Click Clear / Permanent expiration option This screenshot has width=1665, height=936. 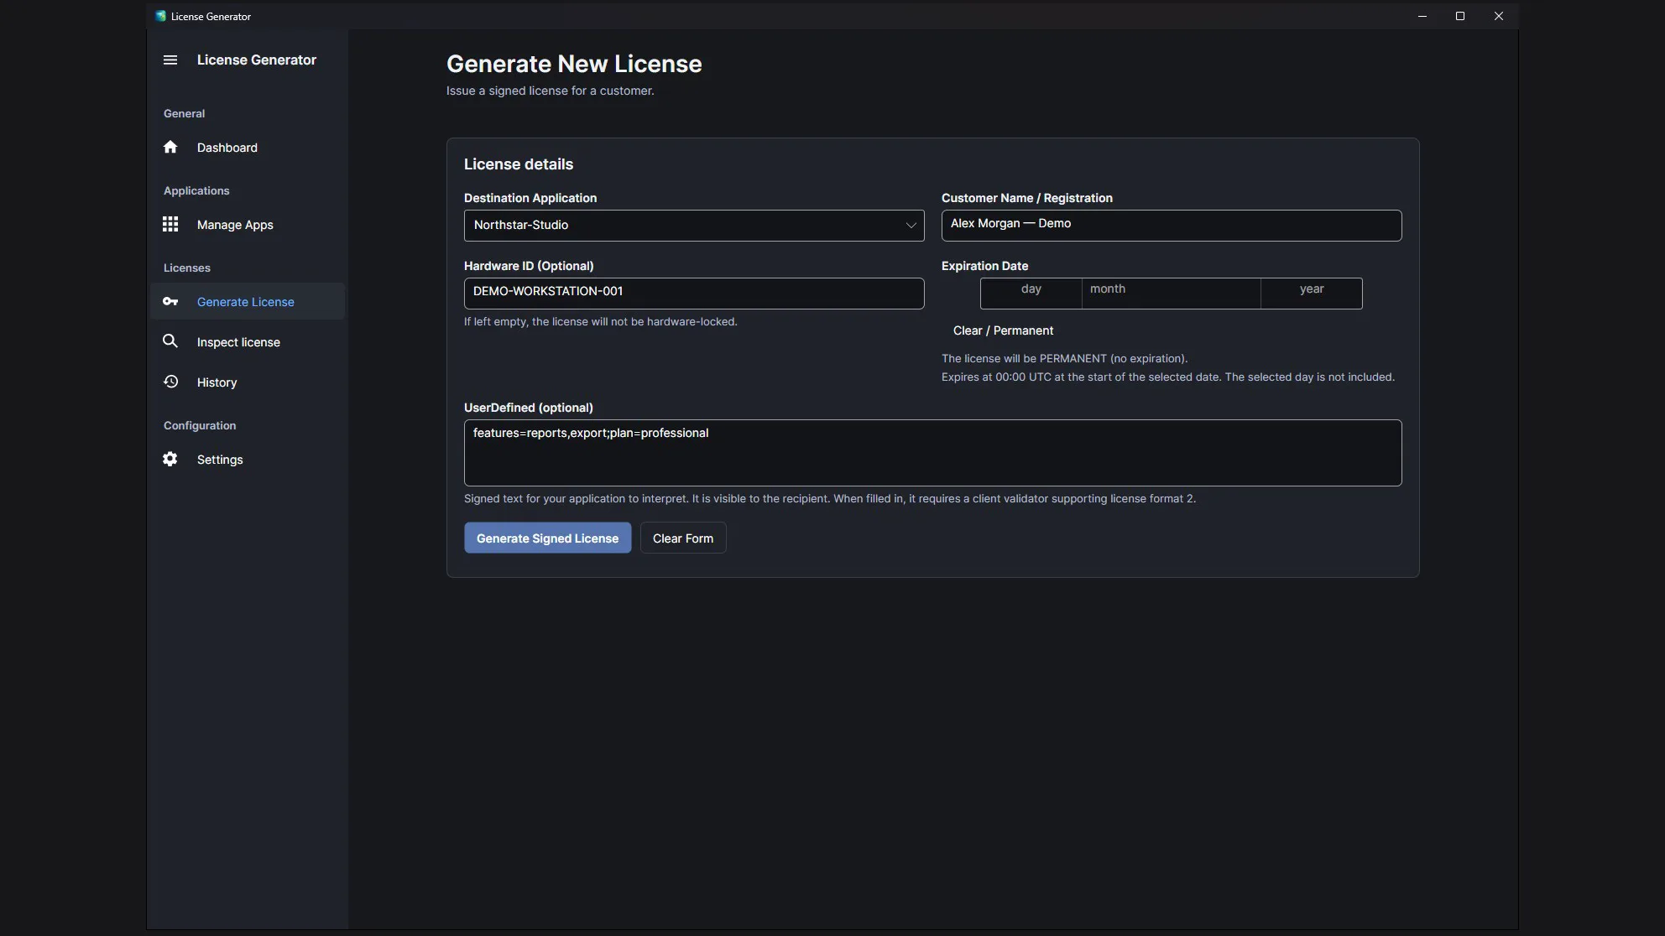point(1003,330)
